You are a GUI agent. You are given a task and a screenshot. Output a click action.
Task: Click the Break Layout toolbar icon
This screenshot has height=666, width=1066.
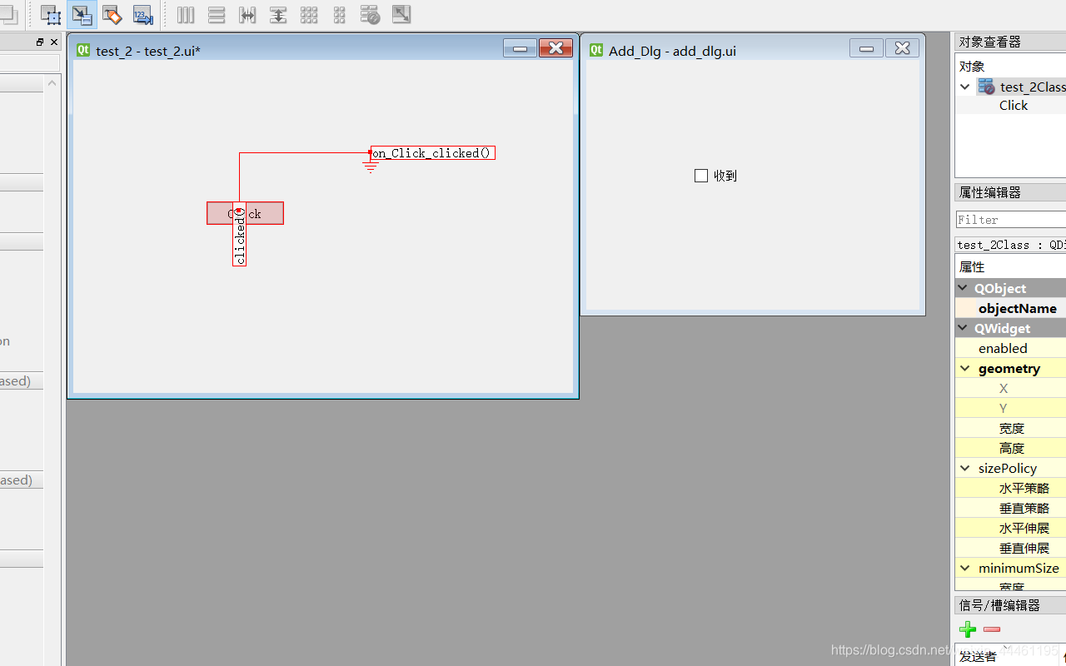pos(371,15)
